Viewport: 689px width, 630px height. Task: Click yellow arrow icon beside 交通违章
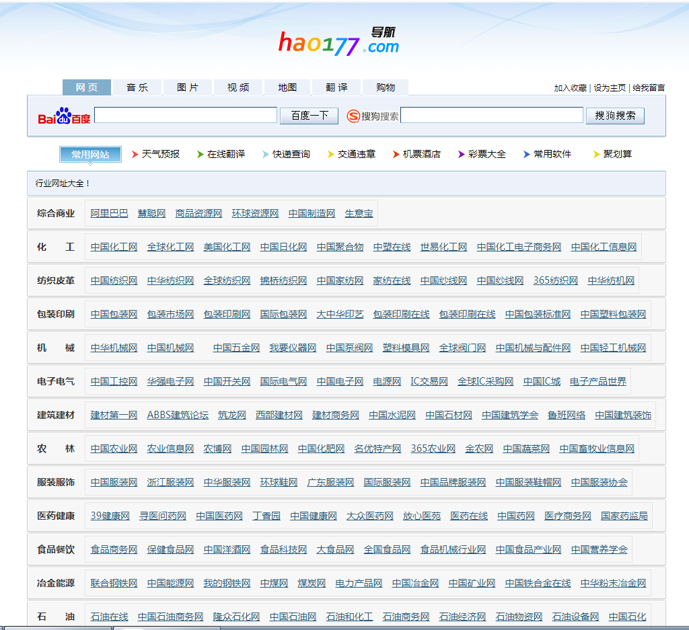tap(331, 154)
